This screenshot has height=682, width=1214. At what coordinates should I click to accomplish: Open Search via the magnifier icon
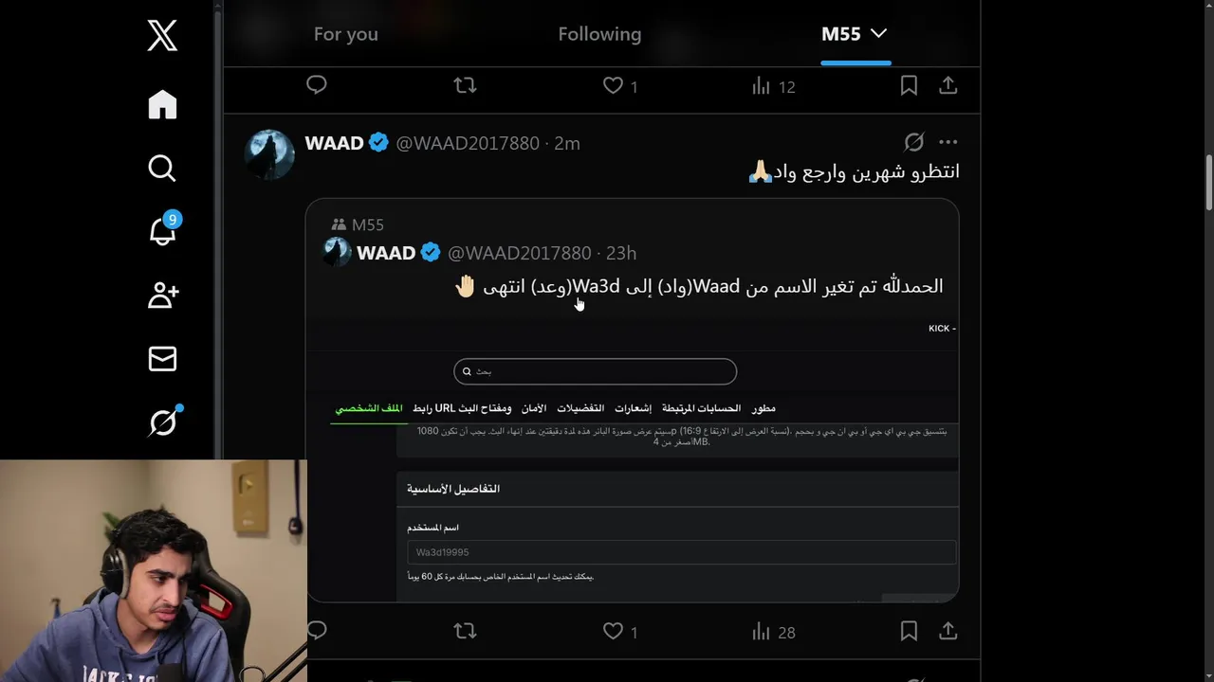[x=162, y=168]
